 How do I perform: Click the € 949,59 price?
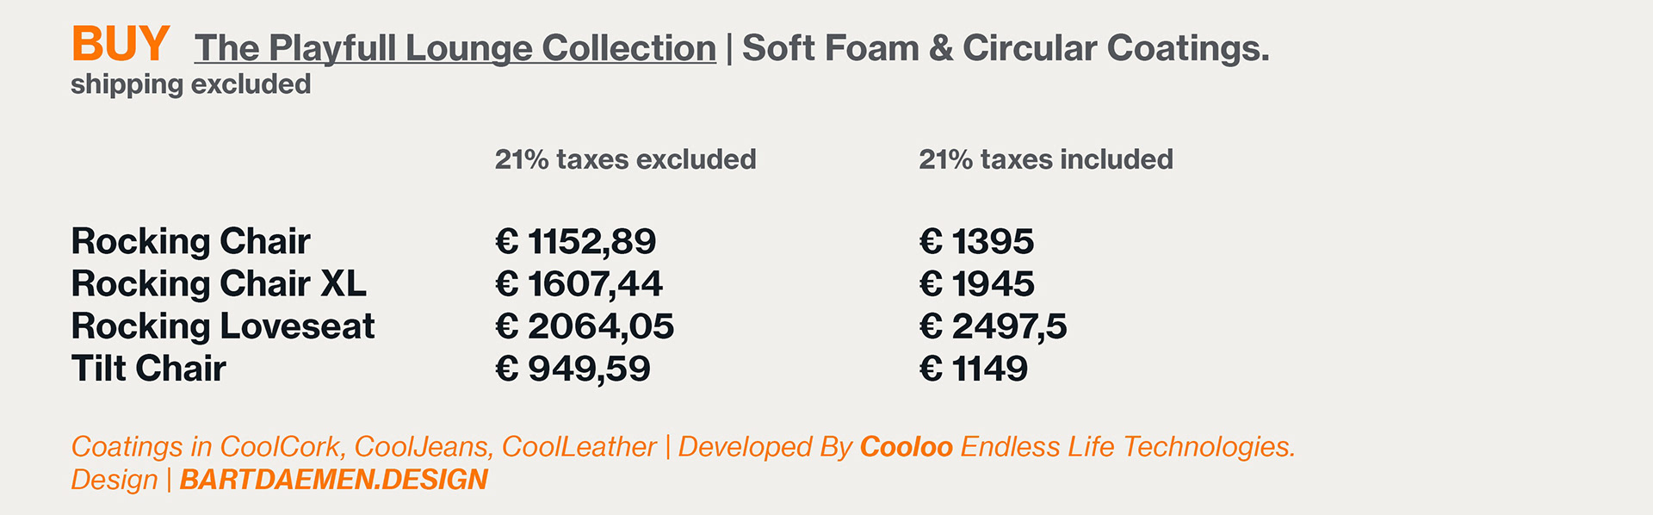coord(573,369)
